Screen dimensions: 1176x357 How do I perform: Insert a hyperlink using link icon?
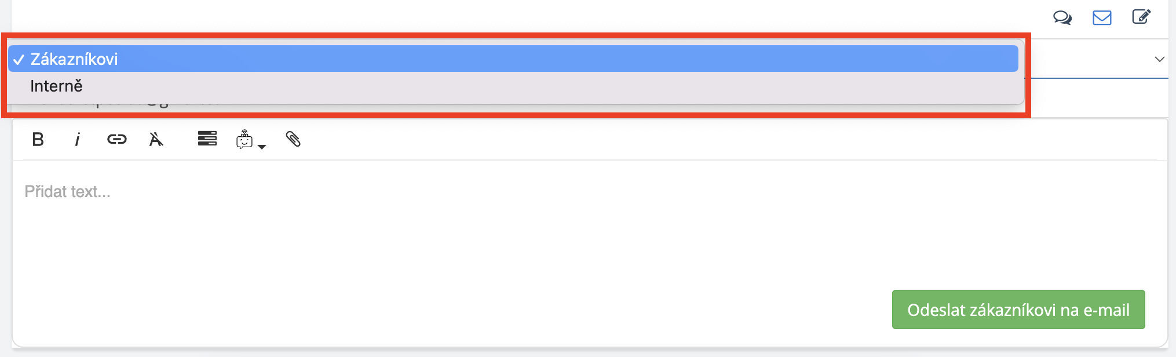[116, 139]
